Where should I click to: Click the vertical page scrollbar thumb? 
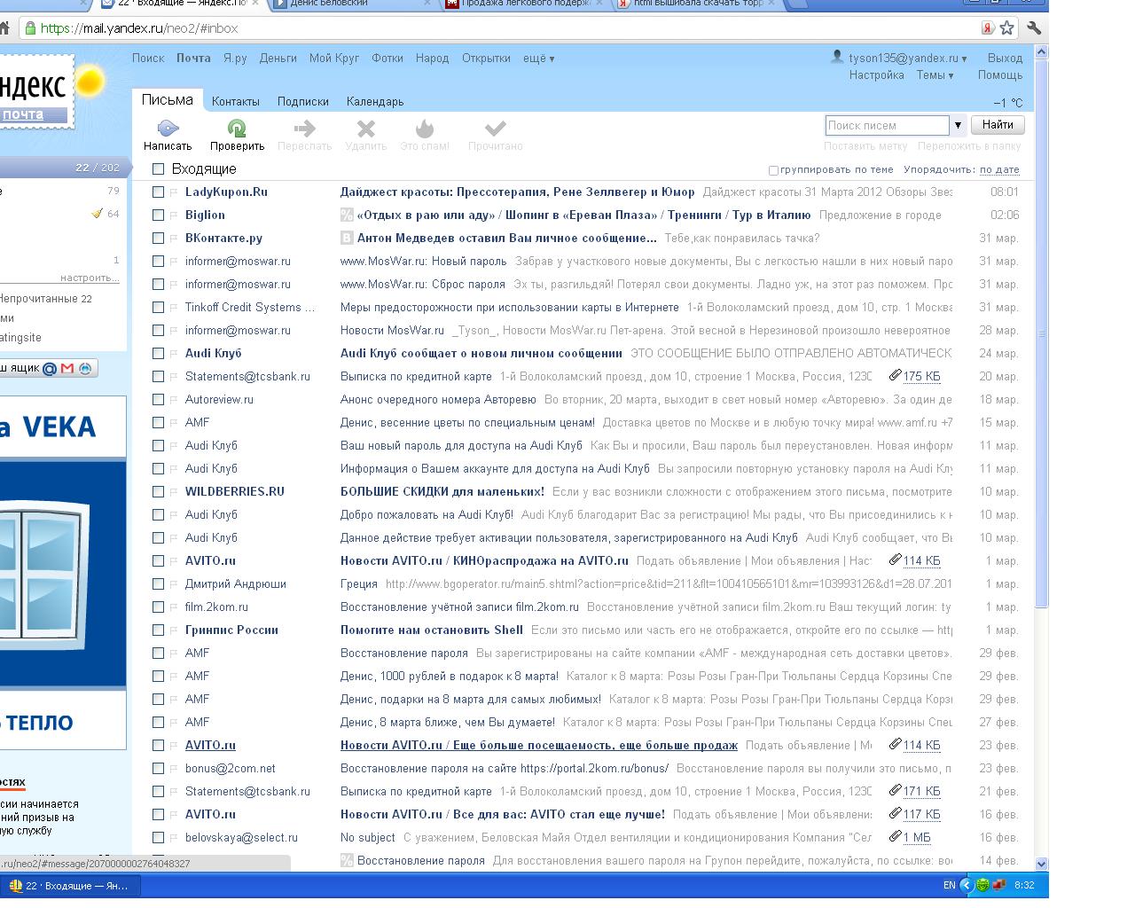coord(1042,333)
